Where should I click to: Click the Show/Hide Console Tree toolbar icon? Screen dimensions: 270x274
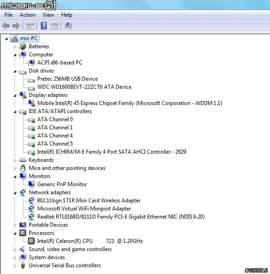pos(30,26)
